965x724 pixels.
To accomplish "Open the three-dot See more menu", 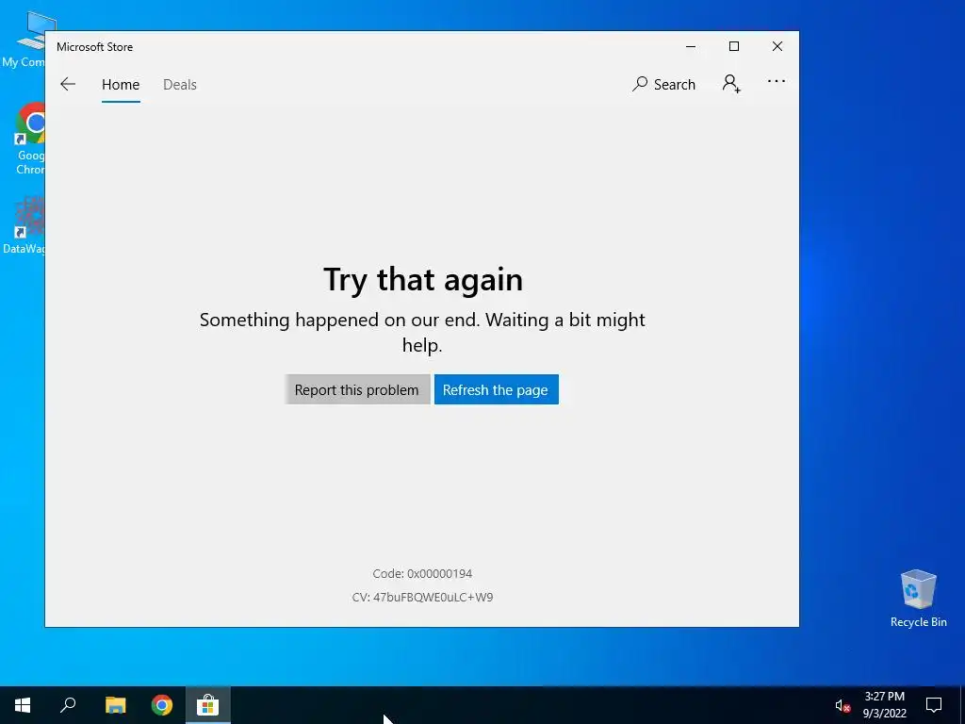I will click(777, 81).
